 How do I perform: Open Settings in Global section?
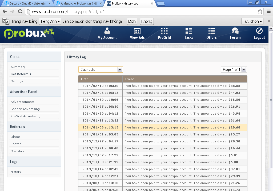[34, 81]
